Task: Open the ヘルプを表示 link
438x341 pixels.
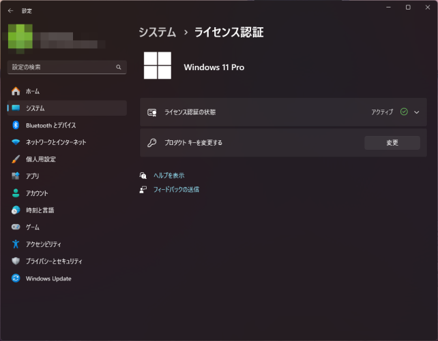Action: coord(169,176)
